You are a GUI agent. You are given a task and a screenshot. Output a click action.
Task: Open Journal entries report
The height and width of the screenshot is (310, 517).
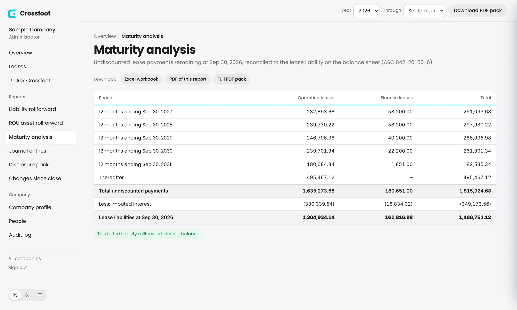[x=27, y=151]
